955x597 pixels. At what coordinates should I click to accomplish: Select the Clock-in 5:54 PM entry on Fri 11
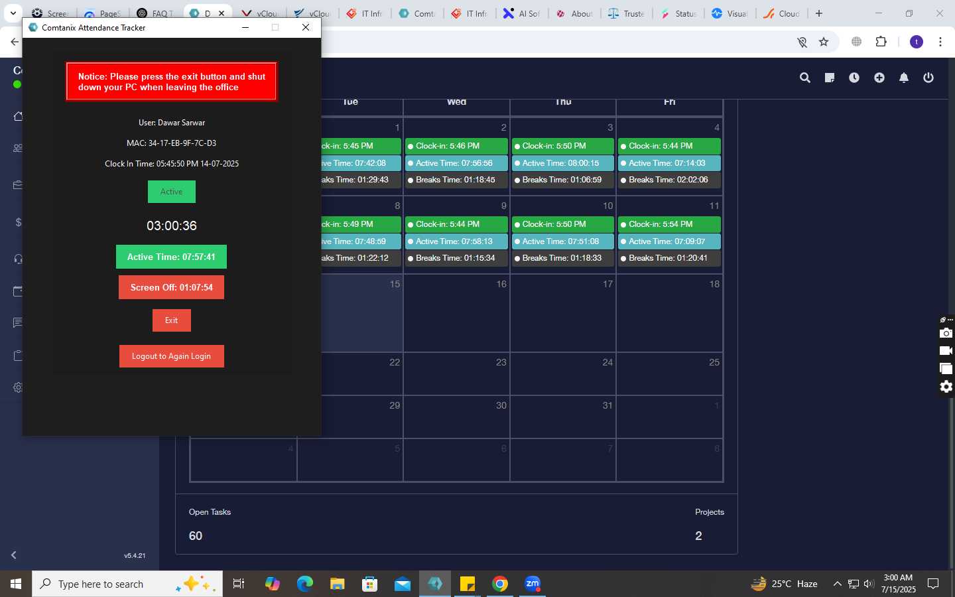[x=669, y=224]
